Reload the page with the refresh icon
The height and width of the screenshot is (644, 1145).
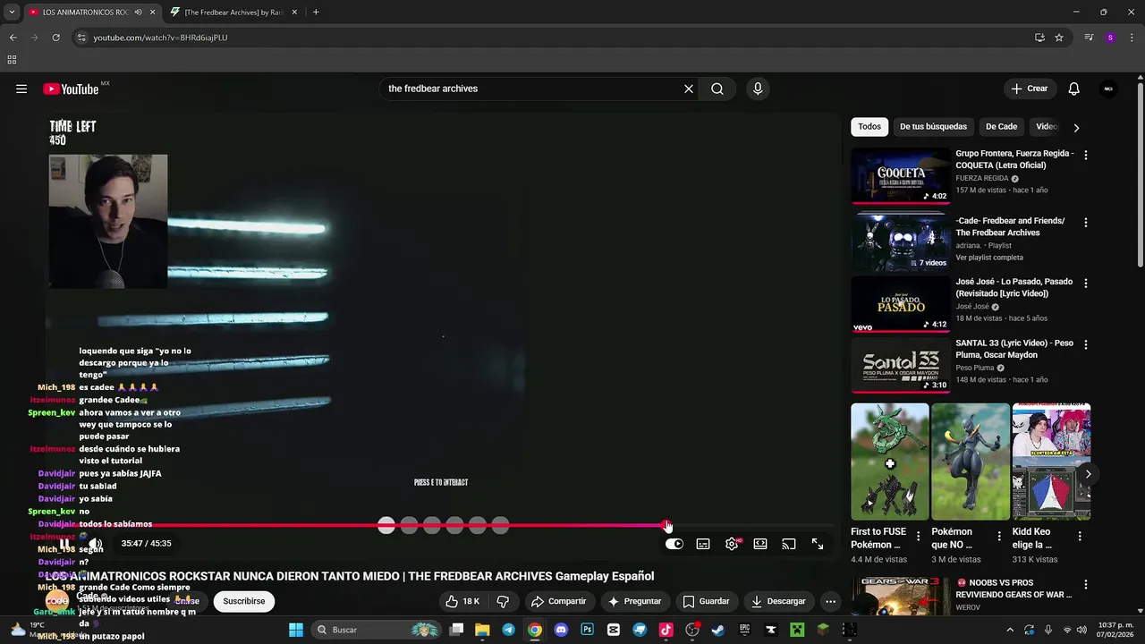pyautogui.click(x=55, y=38)
